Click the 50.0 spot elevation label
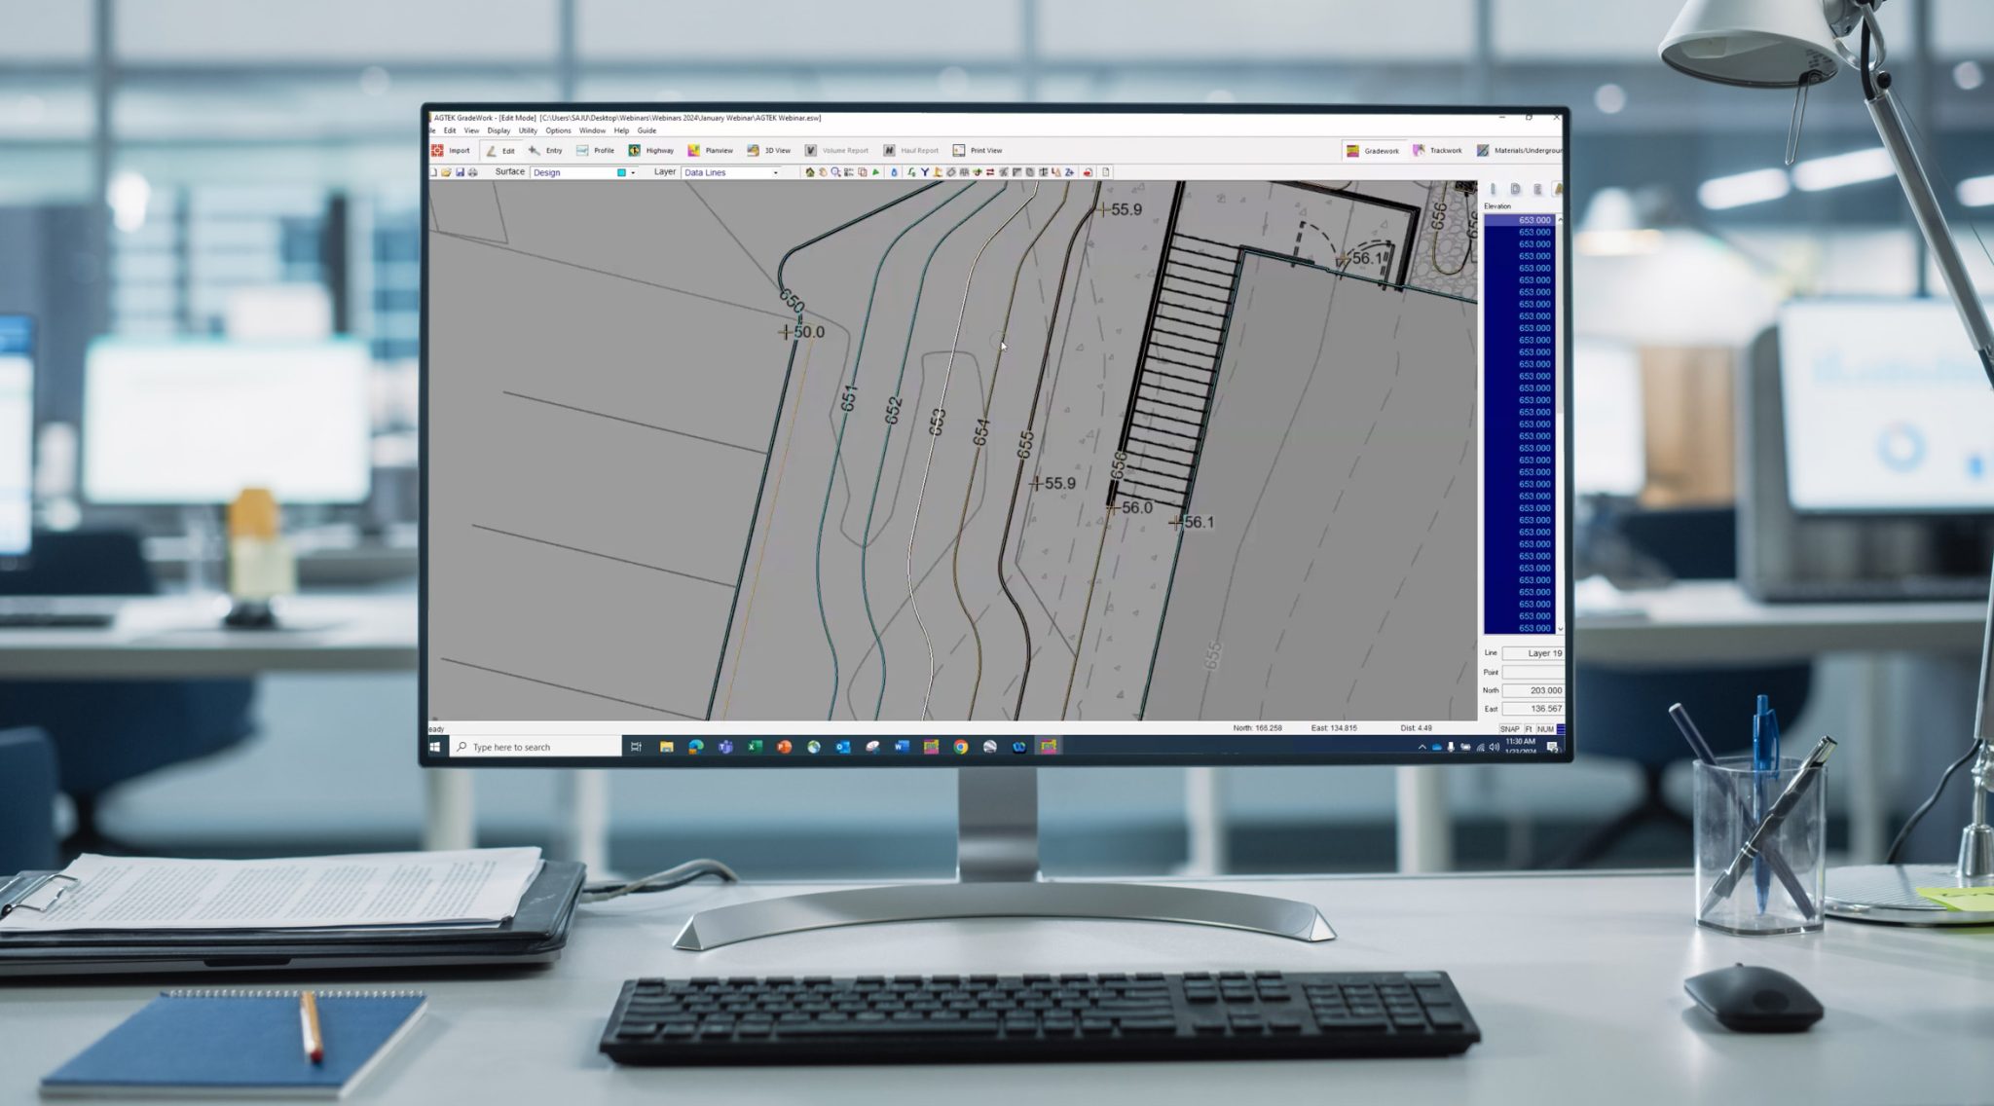Image resolution: width=1994 pixels, height=1106 pixels. [x=809, y=332]
